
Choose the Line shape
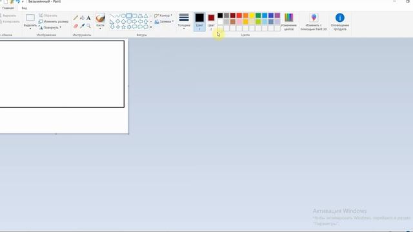click(x=112, y=15)
